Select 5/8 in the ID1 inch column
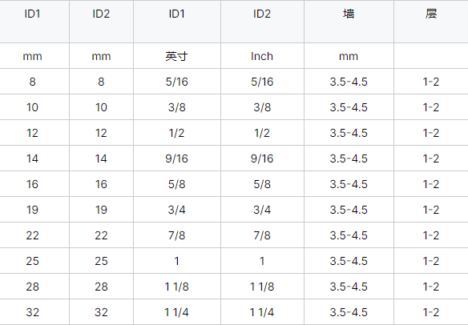 tap(176, 184)
